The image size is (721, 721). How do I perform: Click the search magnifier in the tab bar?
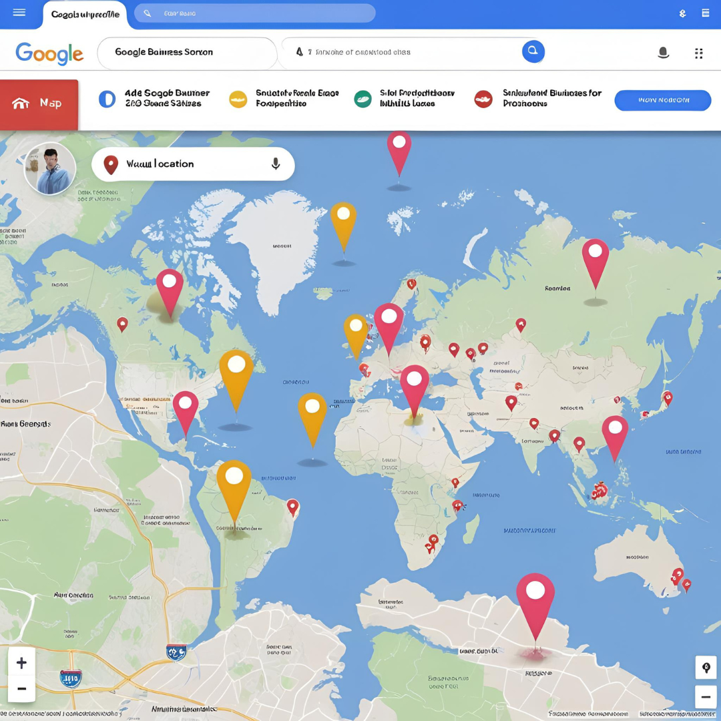pos(147,13)
